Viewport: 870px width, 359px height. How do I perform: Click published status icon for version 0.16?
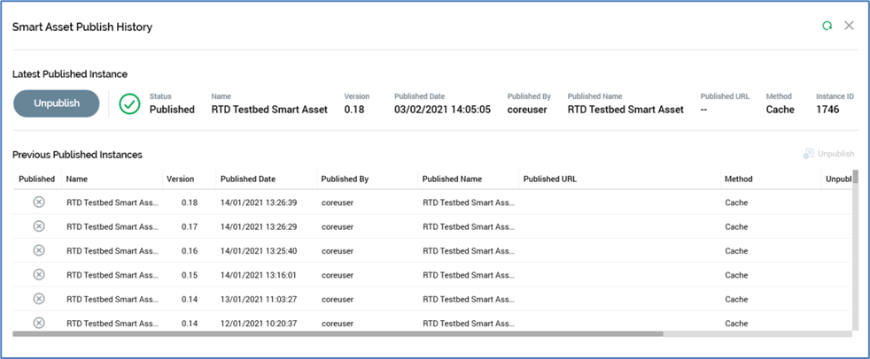(38, 250)
